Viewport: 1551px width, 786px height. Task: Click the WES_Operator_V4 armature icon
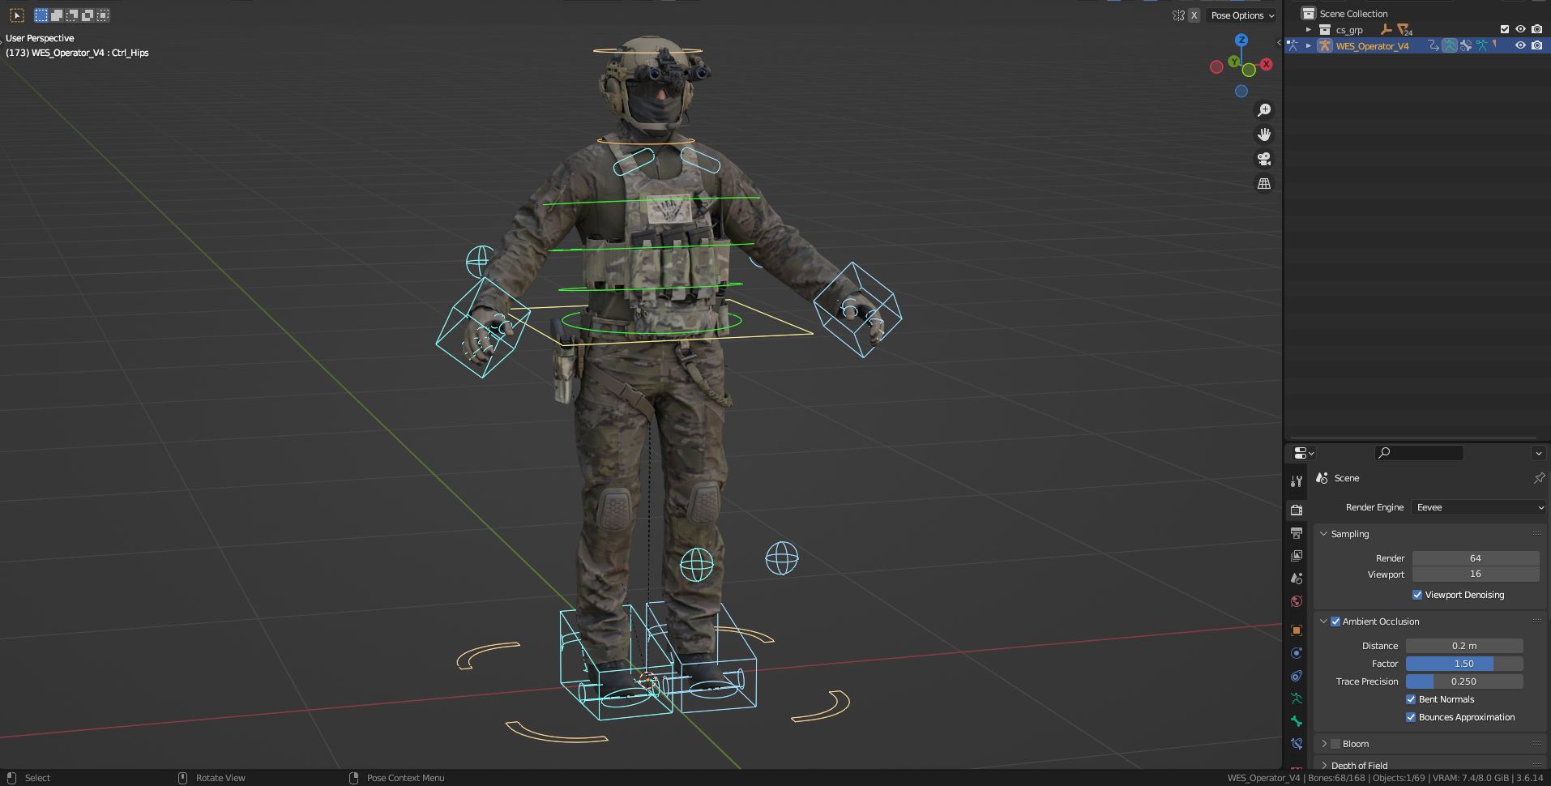tap(1324, 46)
